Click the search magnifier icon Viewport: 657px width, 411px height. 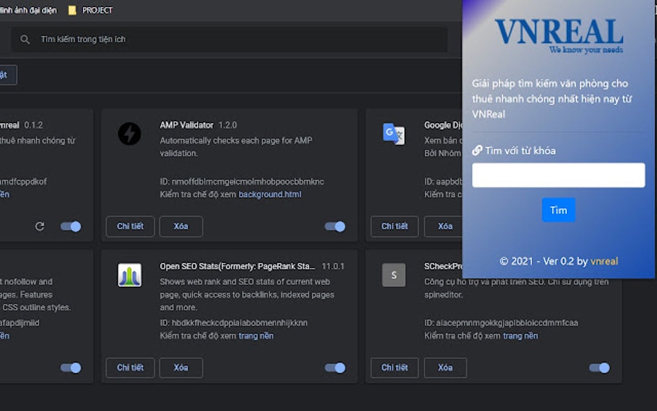click(x=24, y=39)
